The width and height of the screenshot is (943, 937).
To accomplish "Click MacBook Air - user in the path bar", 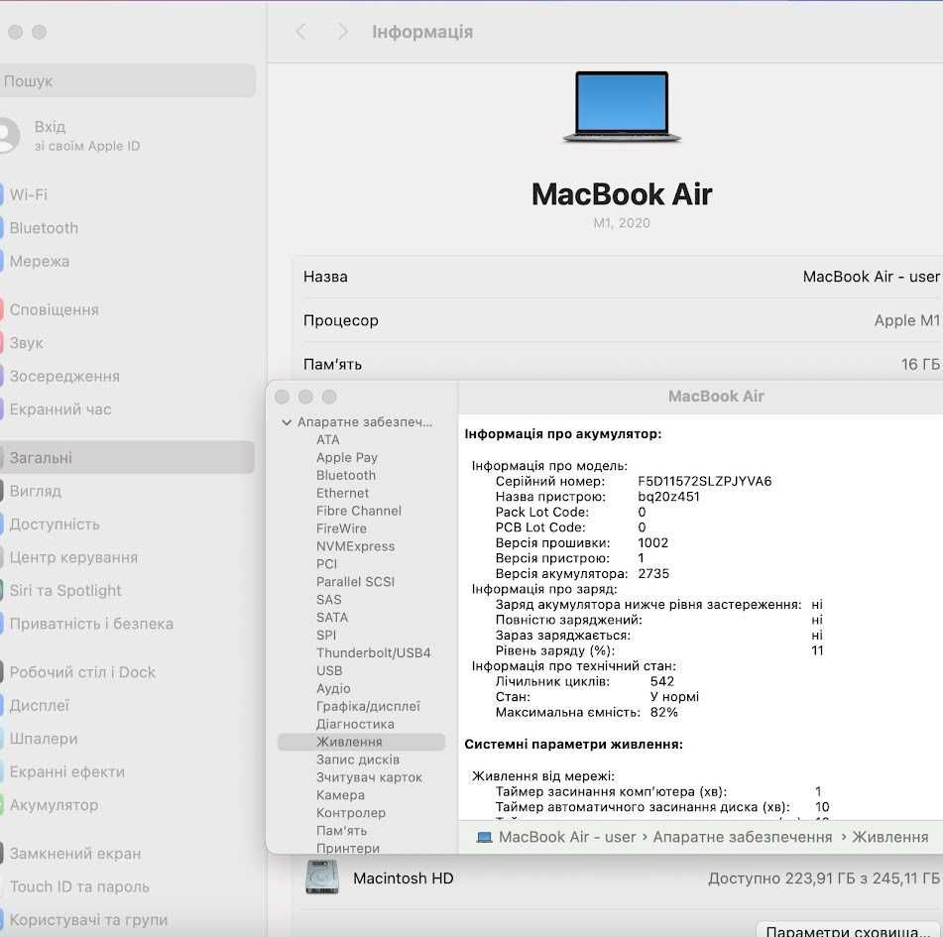I will 567,837.
